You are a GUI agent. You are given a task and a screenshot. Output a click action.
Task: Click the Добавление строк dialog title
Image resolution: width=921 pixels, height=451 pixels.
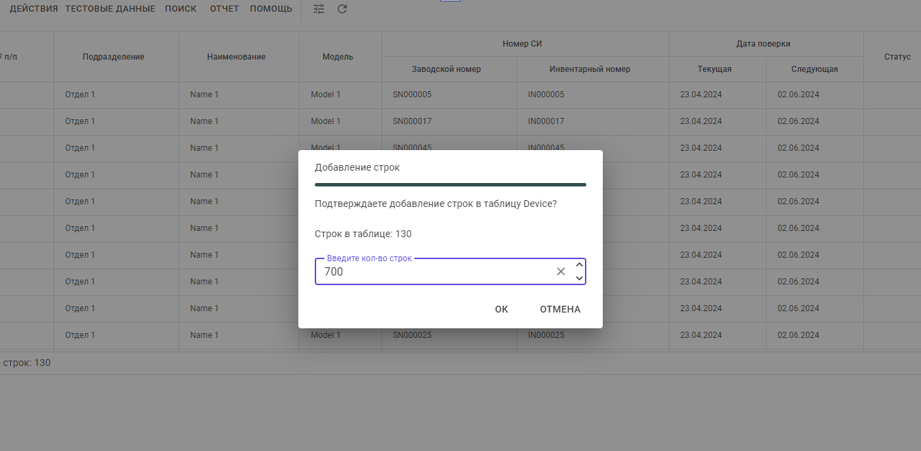(x=357, y=167)
